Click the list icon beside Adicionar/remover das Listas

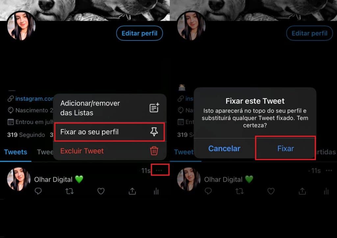point(154,108)
